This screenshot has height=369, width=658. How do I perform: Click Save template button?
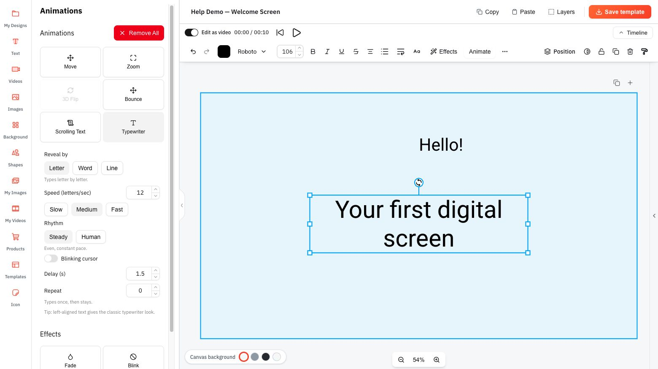pyautogui.click(x=620, y=12)
